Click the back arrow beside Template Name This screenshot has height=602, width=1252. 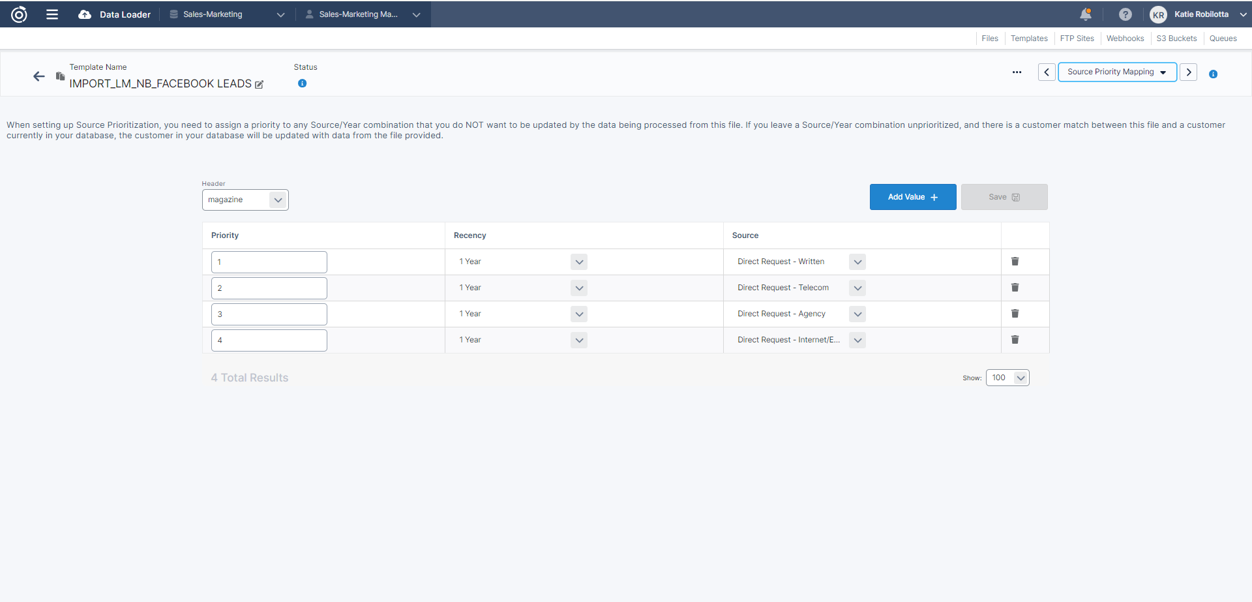click(x=39, y=76)
